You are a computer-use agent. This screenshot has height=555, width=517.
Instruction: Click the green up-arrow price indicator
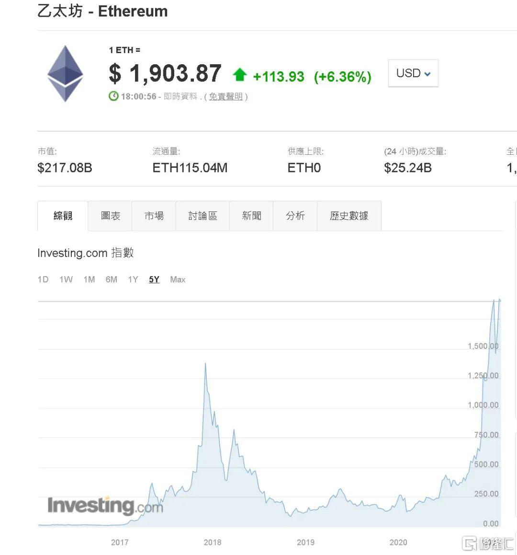point(240,75)
